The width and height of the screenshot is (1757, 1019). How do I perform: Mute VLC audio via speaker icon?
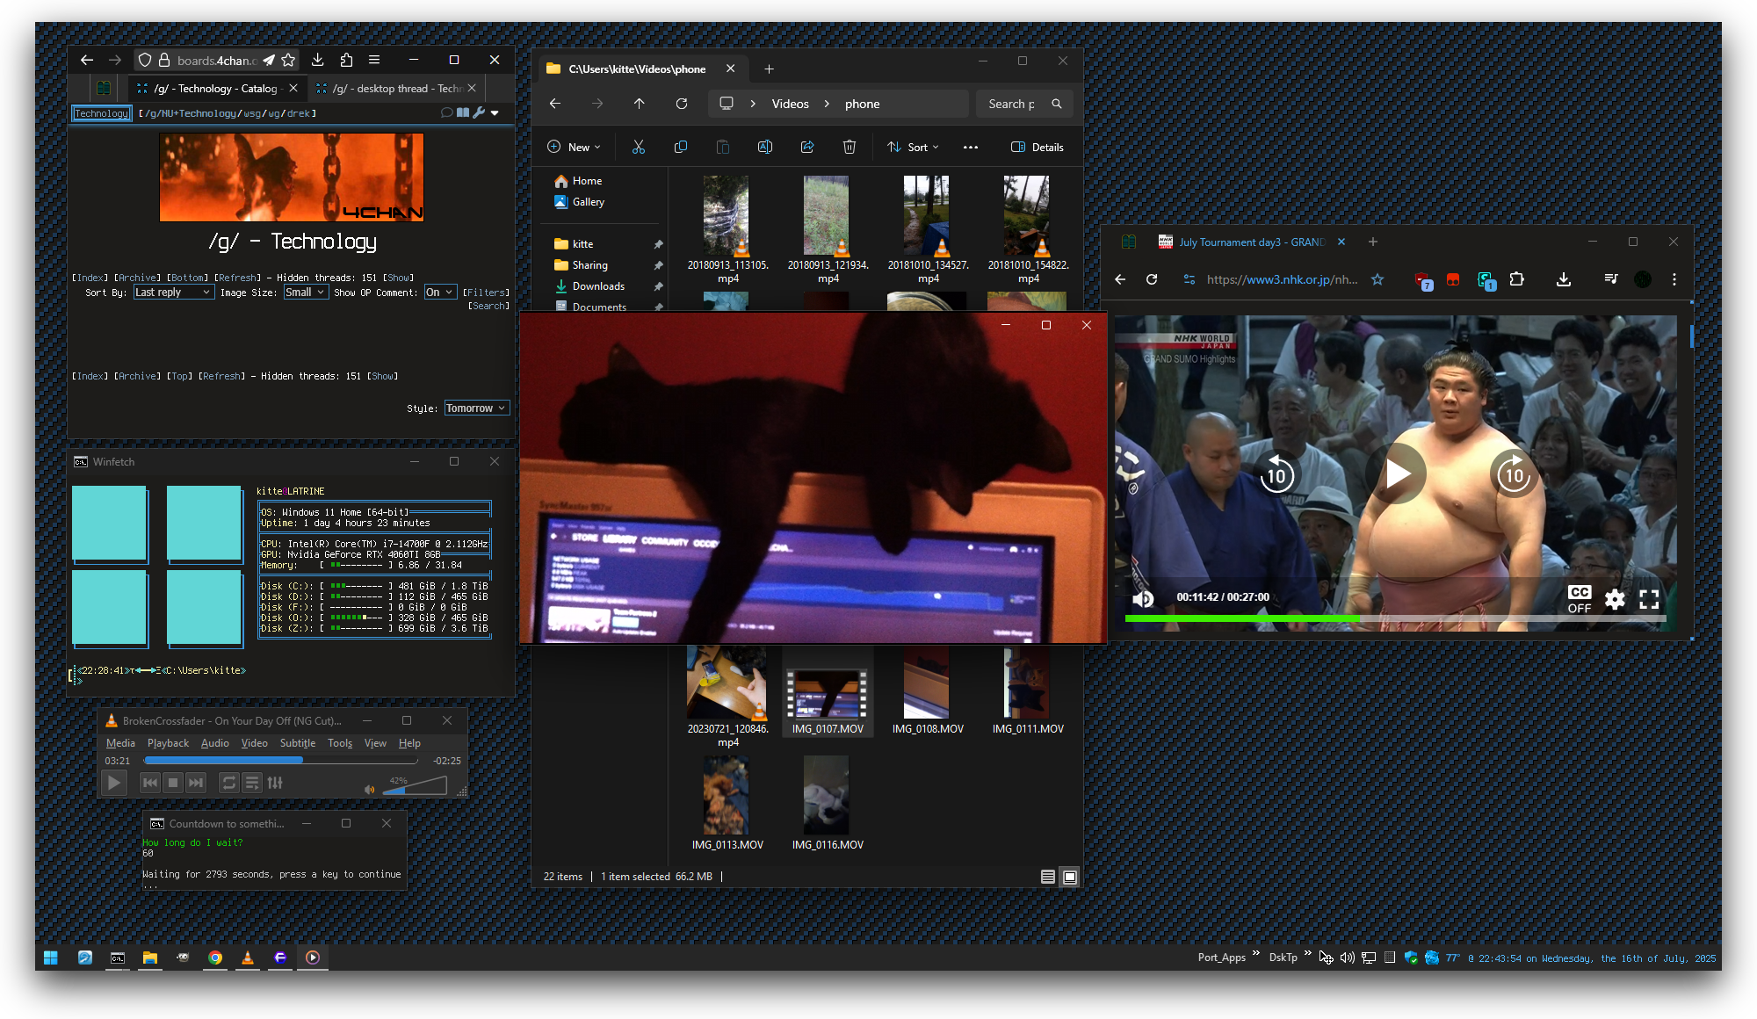pos(370,789)
